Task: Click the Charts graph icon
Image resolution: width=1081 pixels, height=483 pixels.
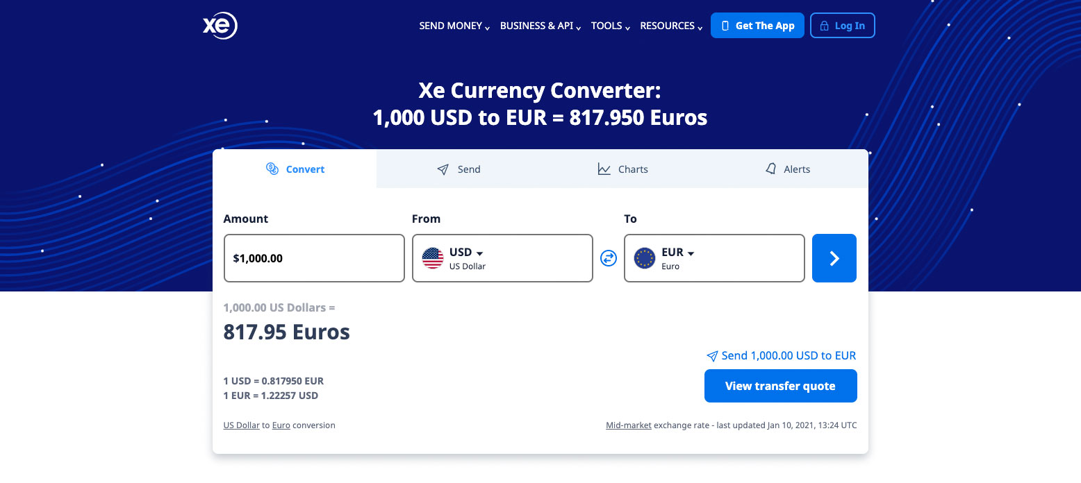Action: 604,169
